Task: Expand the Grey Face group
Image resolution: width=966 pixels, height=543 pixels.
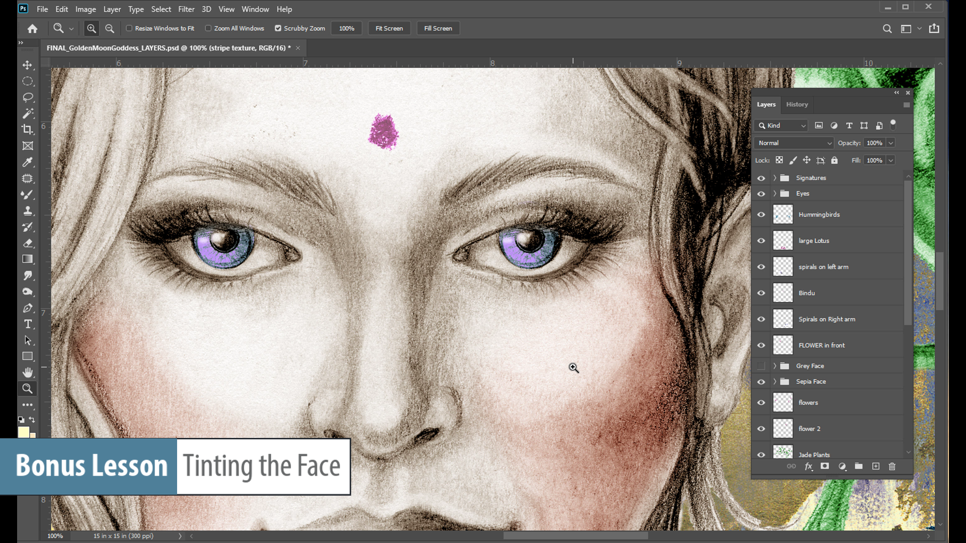Action: click(775, 366)
